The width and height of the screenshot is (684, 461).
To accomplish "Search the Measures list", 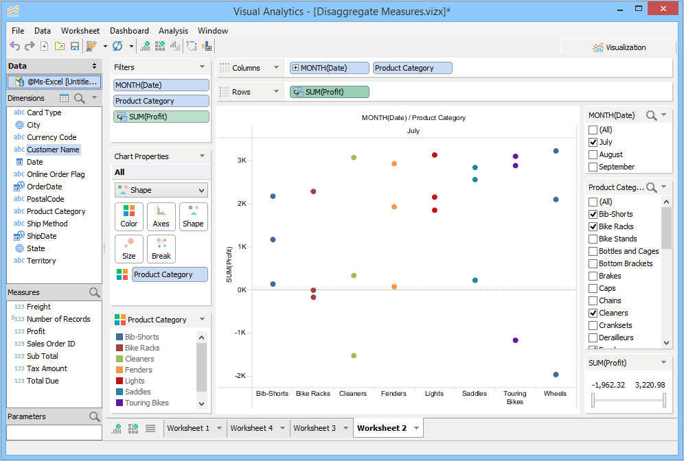I will (94, 292).
